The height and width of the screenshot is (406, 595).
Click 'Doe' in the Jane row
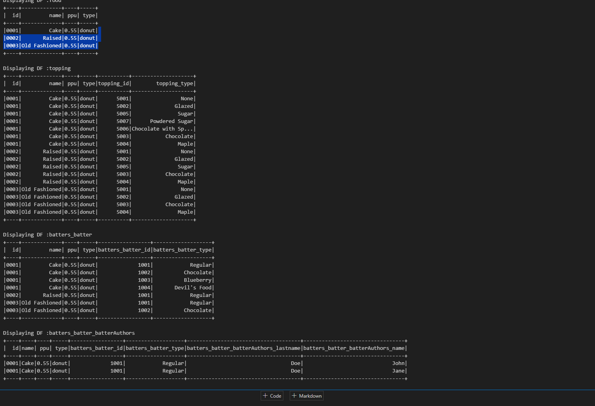[x=296, y=371]
